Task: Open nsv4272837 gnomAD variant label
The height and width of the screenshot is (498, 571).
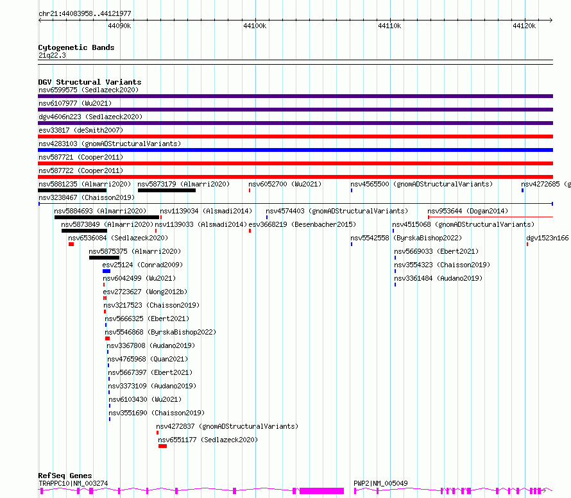Action: [x=227, y=426]
